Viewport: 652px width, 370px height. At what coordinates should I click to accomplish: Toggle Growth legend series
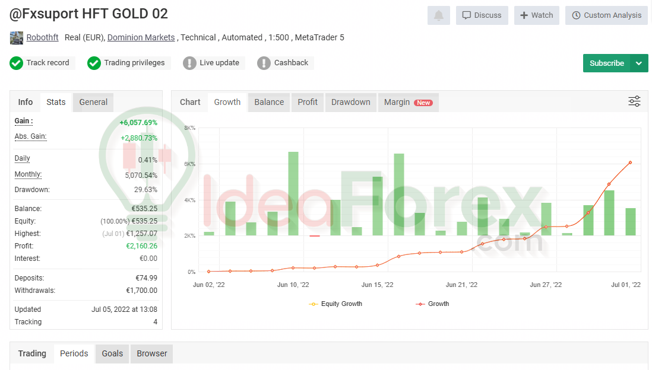[x=432, y=304]
